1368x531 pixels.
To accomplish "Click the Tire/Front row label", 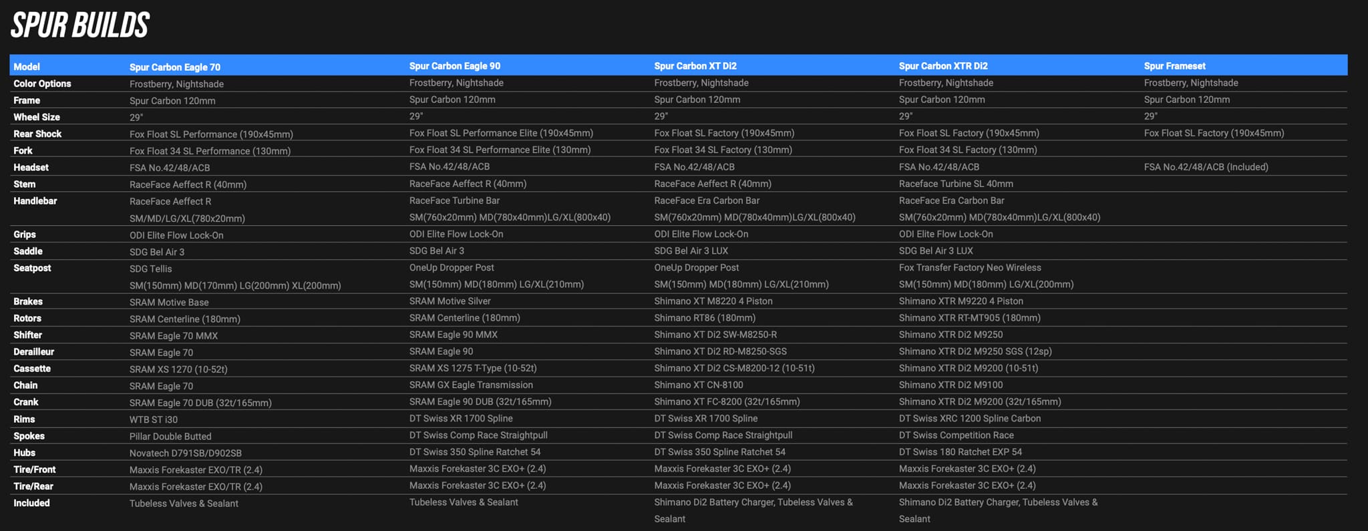I will click(35, 470).
